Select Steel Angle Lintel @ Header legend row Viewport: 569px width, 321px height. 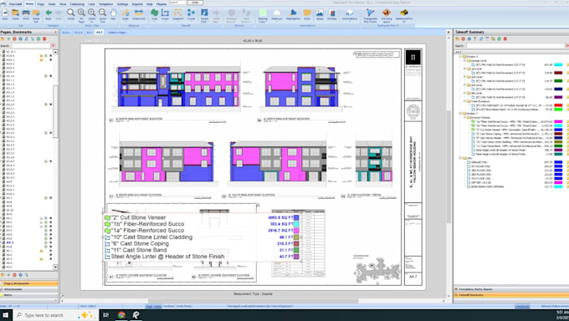(202, 257)
